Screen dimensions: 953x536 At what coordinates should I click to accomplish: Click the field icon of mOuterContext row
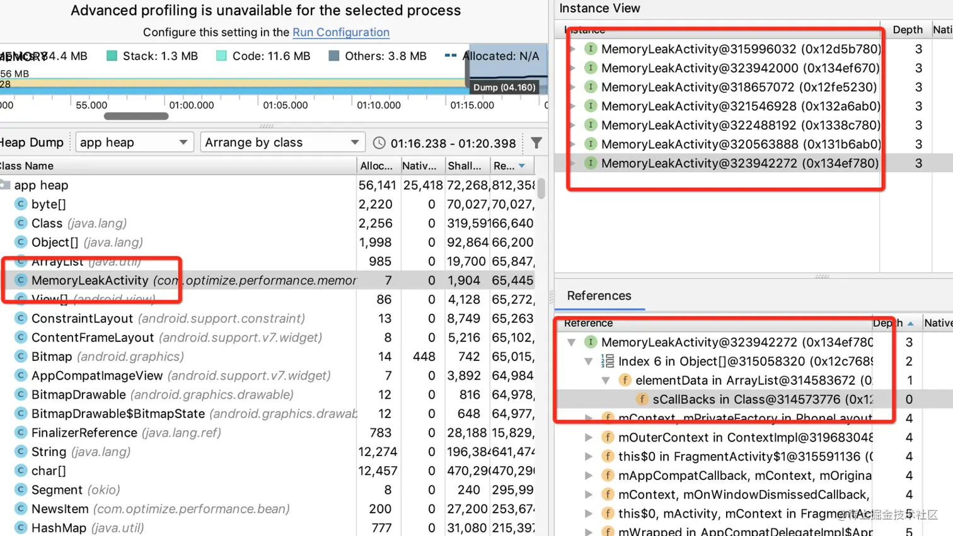608,437
